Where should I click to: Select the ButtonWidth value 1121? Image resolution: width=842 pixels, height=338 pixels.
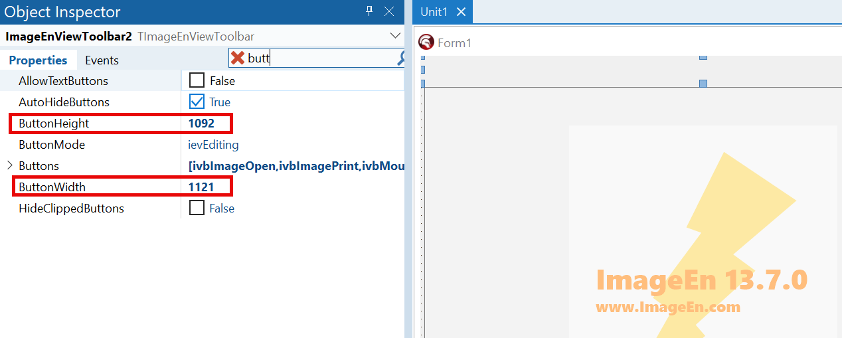click(201, 187)
